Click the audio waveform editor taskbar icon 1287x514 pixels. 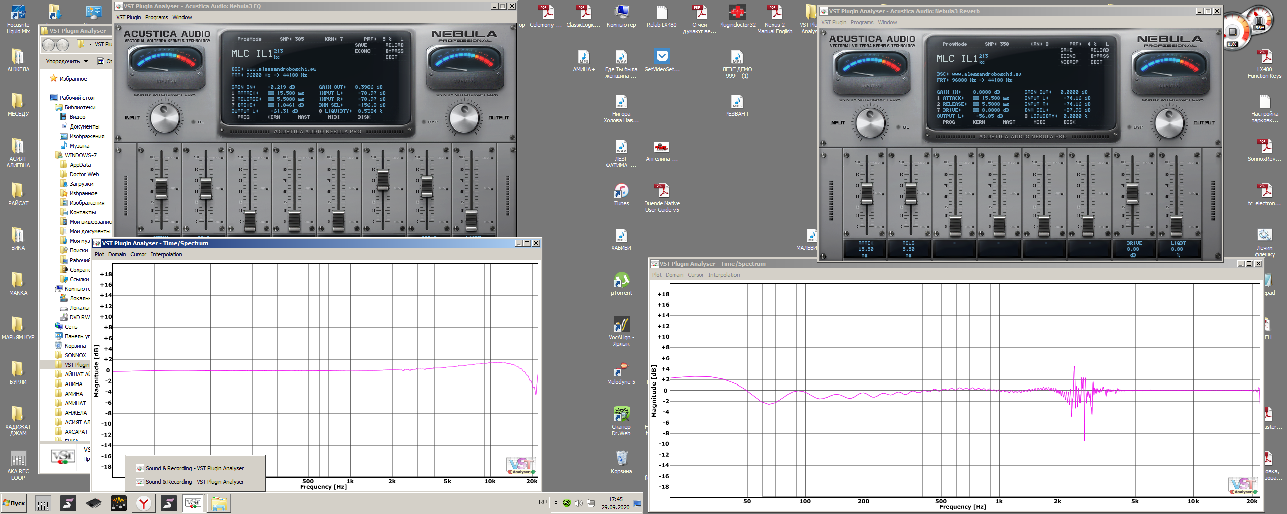coord(119,503)
